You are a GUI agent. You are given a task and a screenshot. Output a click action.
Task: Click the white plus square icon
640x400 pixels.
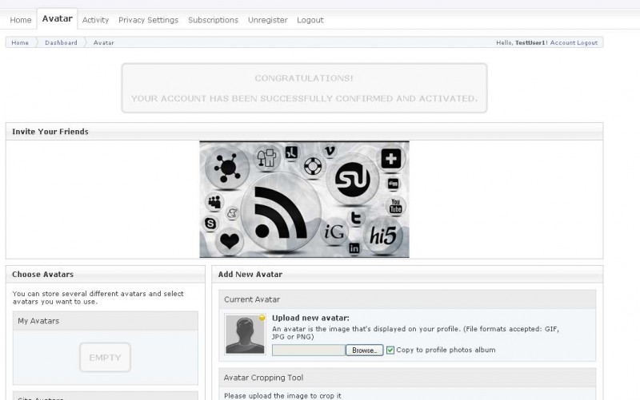pos(391,158)
